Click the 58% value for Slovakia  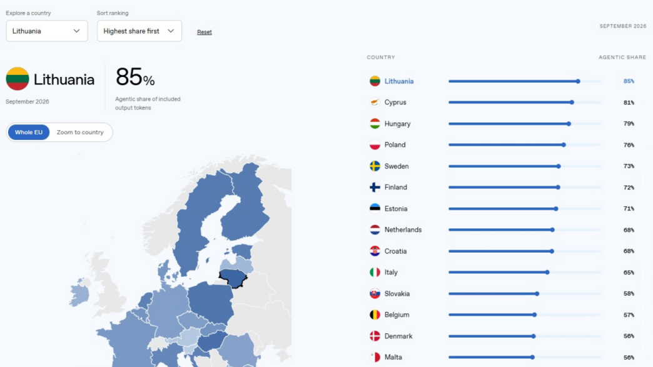[629, 293]
